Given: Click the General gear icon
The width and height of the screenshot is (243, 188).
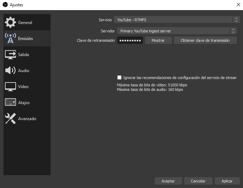Looking at the screenshot, I should (x=10, y=23).
